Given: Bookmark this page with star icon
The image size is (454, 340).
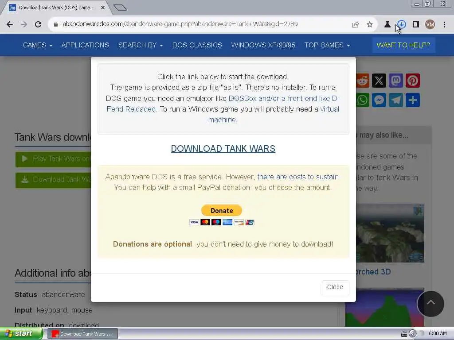Looking at the screenshot, I should [370, 25].
